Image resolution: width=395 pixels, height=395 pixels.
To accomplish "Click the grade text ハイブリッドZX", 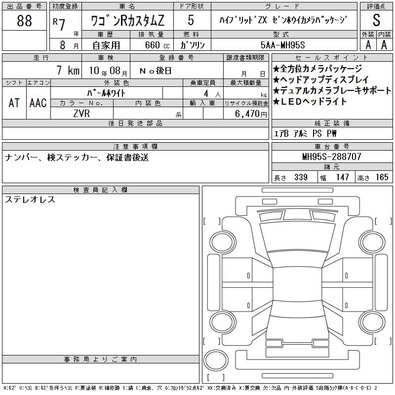I will point(243,20).
